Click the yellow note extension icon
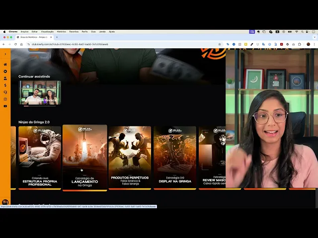 click(245, 44)
